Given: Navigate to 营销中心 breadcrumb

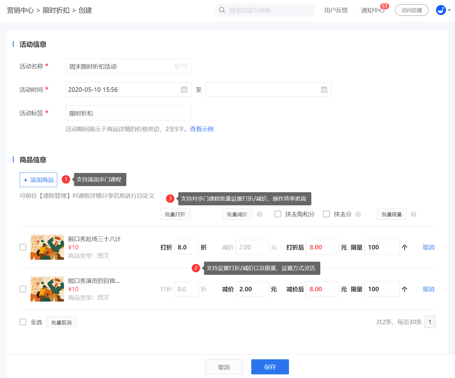Looking at the screenshot, I should pyautogui.click(x=20, y=10).
